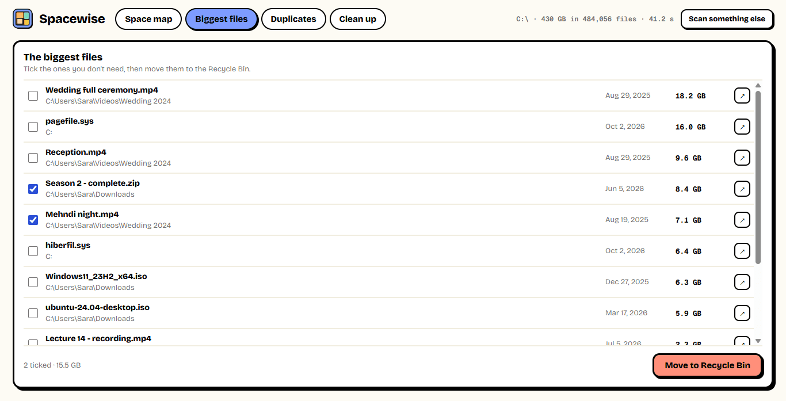
Task: Click the Spacewise logo icon
Action: pos(23,19)
